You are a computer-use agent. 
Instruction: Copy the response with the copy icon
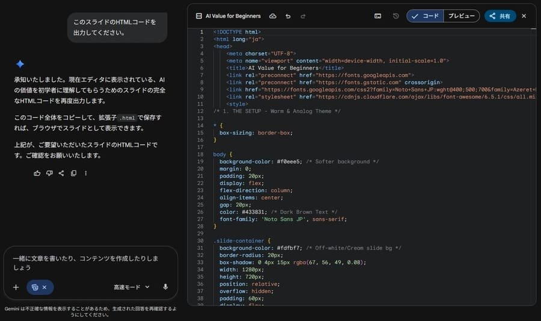pyautogui.click(x=73, y=173)
